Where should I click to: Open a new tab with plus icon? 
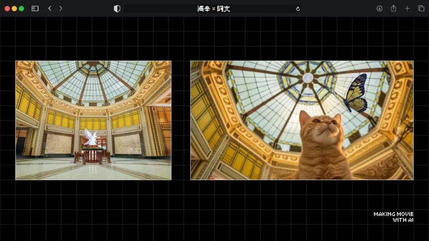(407, 8)
